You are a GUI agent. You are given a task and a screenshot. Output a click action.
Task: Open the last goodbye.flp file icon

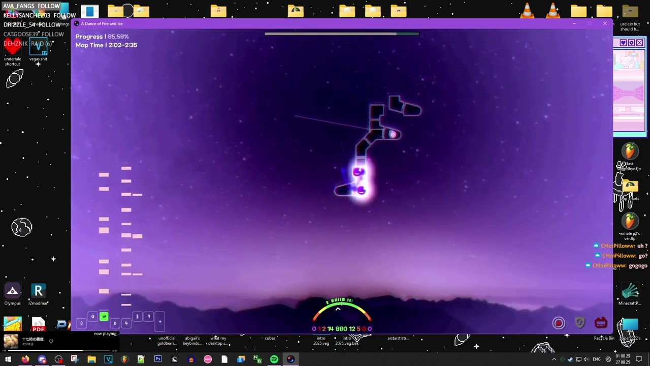[630, 158]
